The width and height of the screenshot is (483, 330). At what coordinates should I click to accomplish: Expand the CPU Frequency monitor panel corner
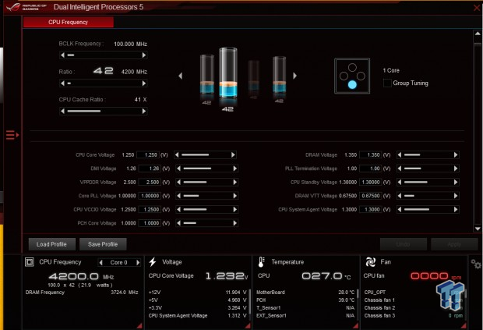139,325
